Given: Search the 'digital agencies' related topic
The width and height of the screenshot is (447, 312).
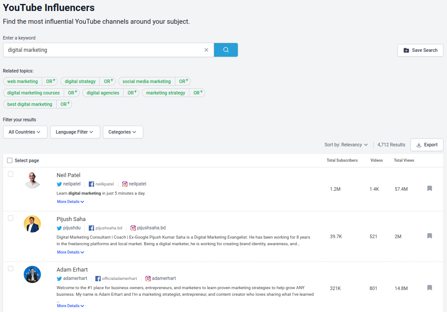Looking at the screenshot, I should click(103, 93).
